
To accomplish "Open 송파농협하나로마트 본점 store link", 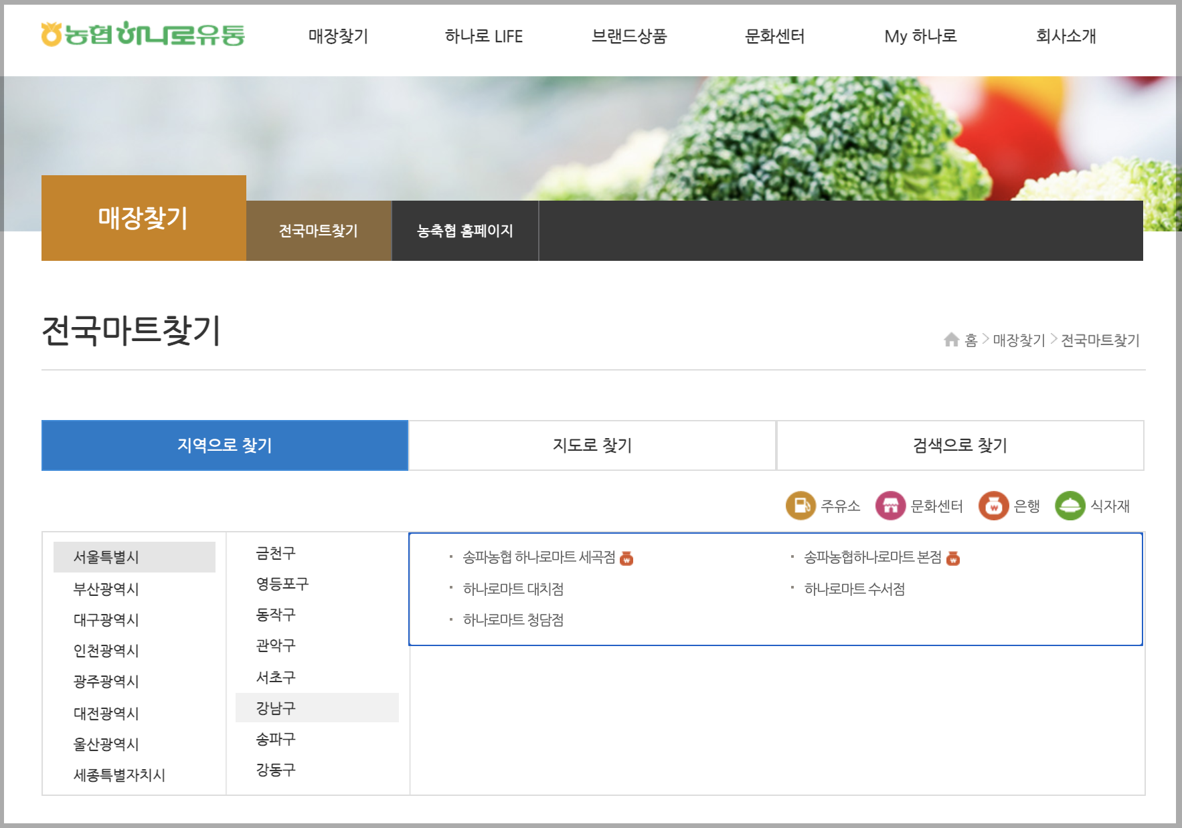I will pyautogui.click(x=873, y=557).
